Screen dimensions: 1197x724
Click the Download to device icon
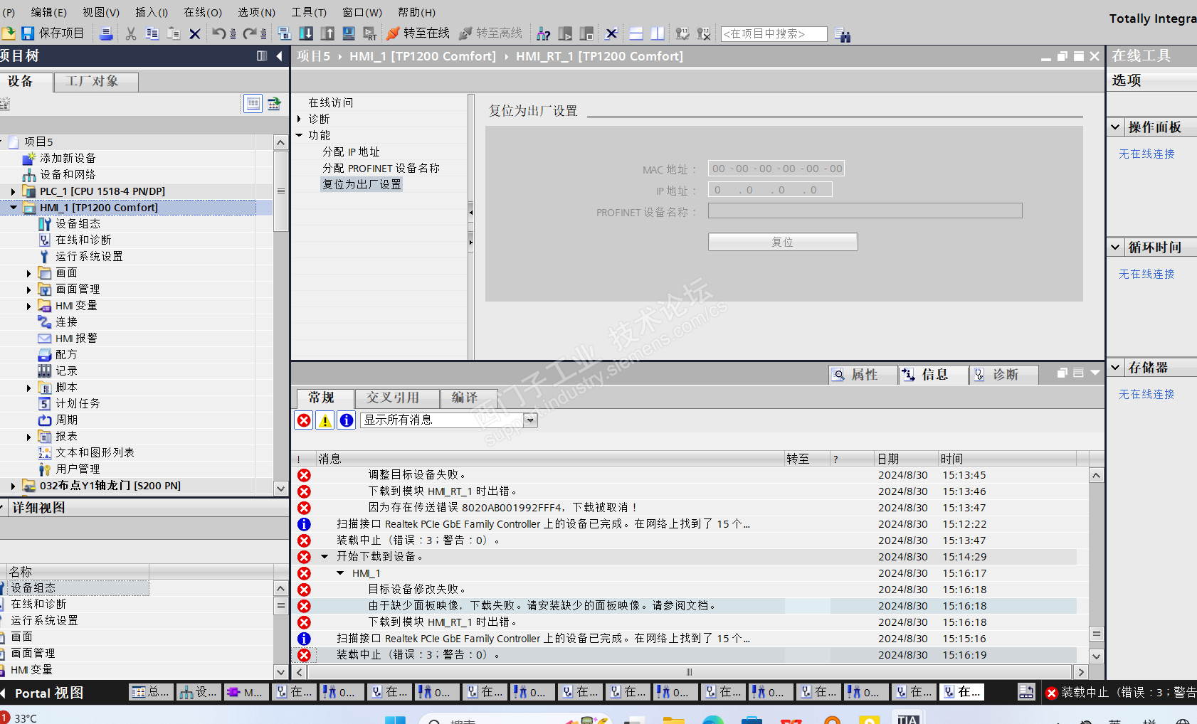[x=306, y=33]
